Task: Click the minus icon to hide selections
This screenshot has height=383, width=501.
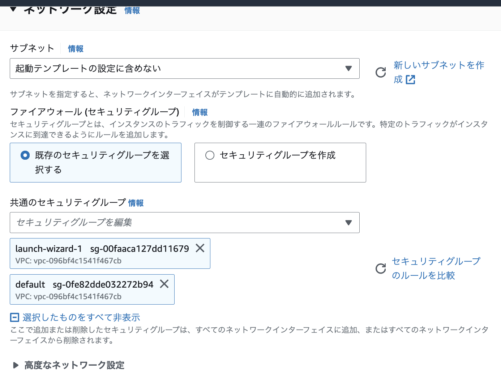Action: [x=14, y=318]
